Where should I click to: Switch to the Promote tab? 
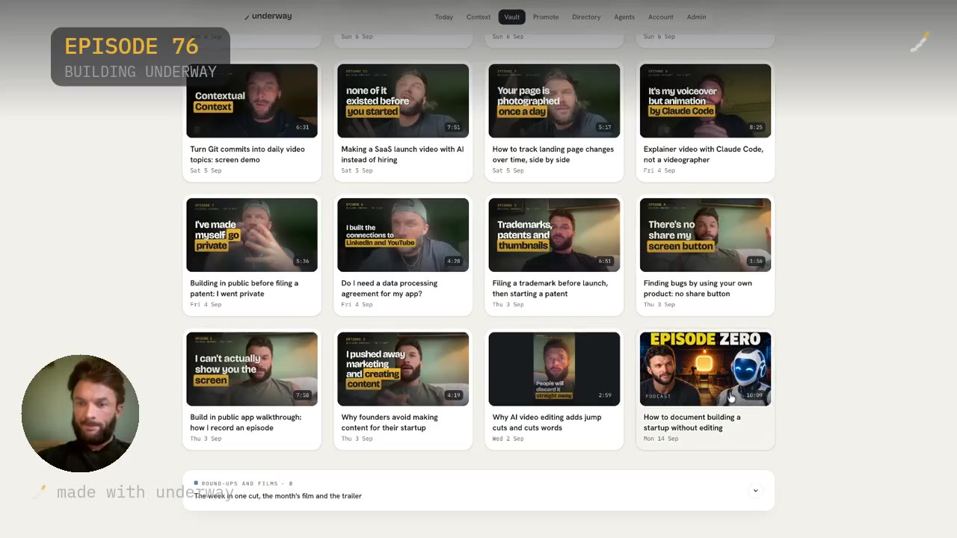click(x=546, y=17)
